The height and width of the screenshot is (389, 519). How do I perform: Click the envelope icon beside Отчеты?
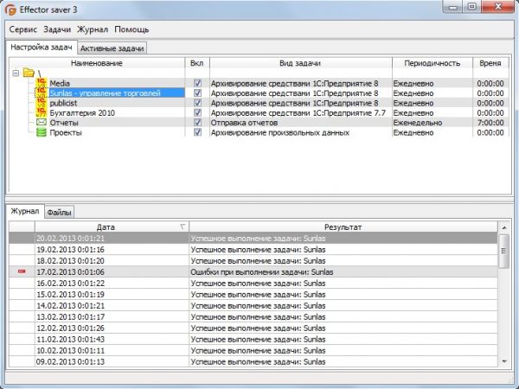click(42, 123)
